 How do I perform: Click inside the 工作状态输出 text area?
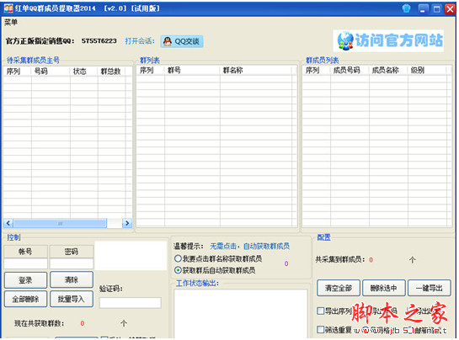pos(241,314)
